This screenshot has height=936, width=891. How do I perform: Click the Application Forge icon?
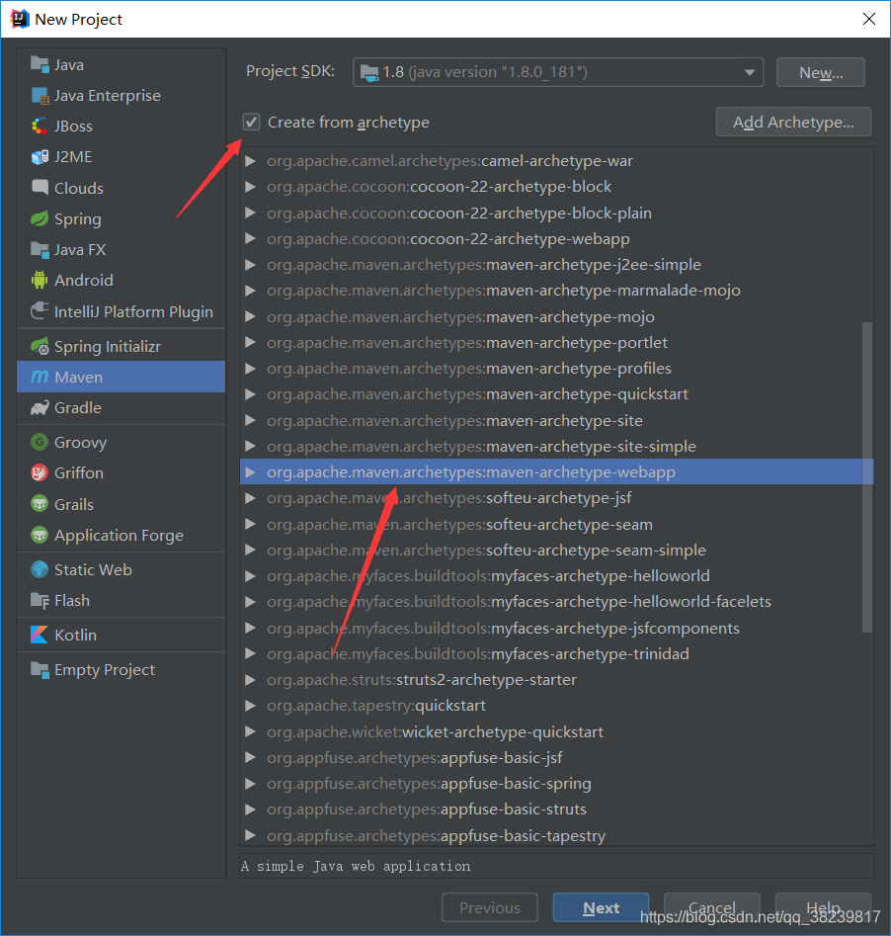[40, 535]
